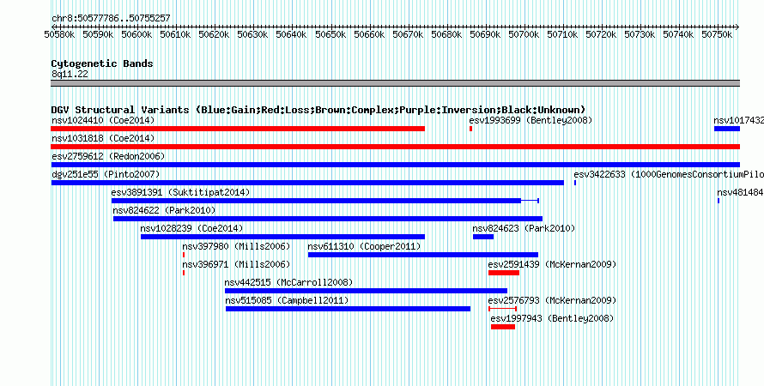The image size is (764, 386).
Task: Click the 50620k ruler position
Action: point(215,34)
